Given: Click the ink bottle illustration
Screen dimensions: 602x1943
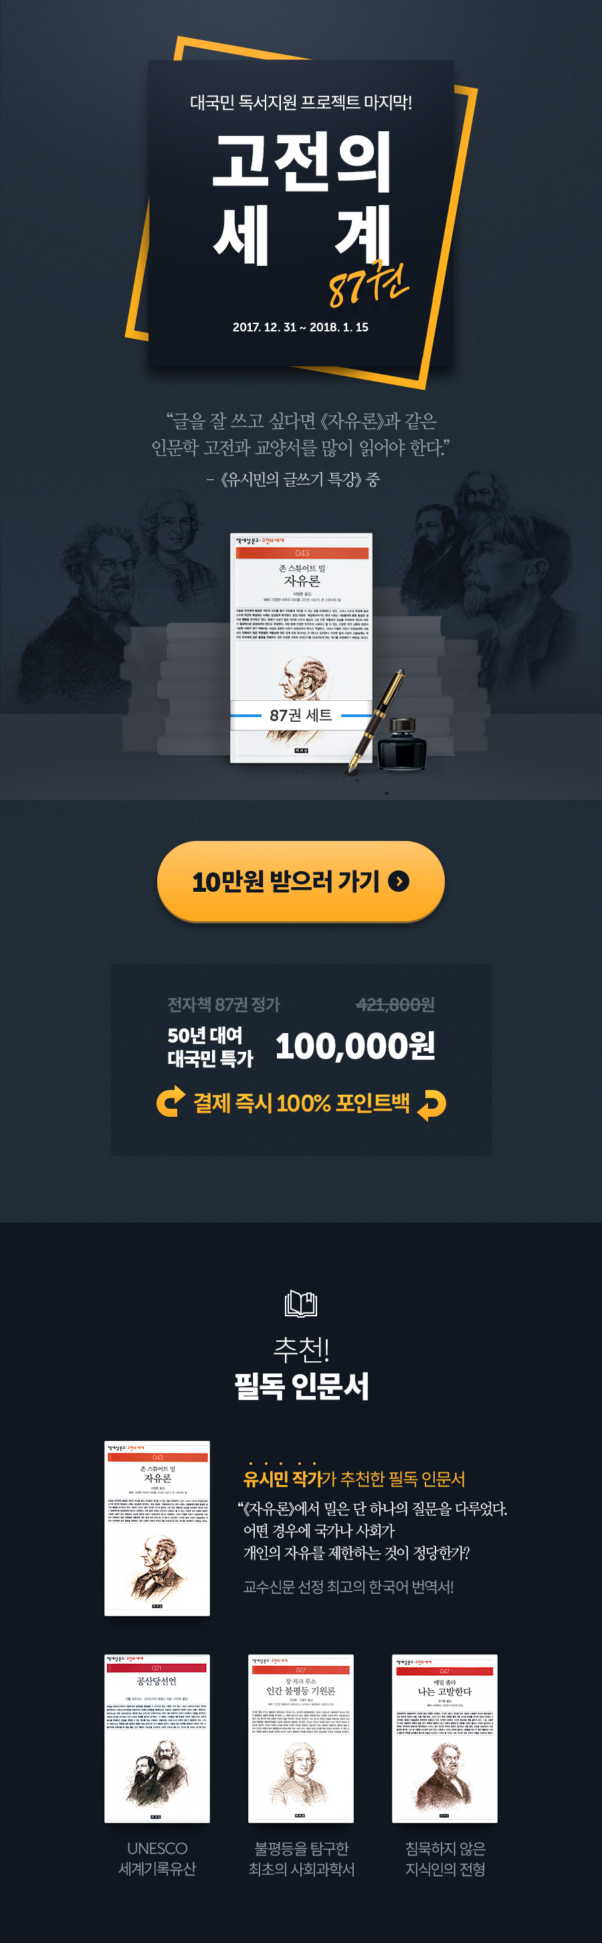Looking at the screenshot, I should pos(401,744).
